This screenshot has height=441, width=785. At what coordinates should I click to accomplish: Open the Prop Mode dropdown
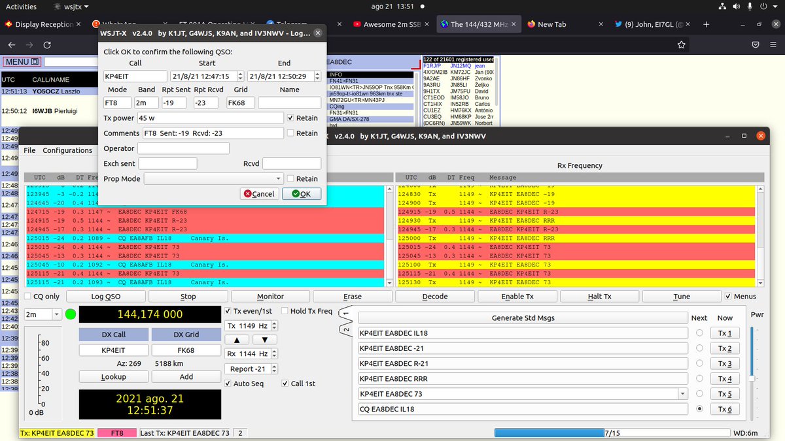[x=213, y=178]
